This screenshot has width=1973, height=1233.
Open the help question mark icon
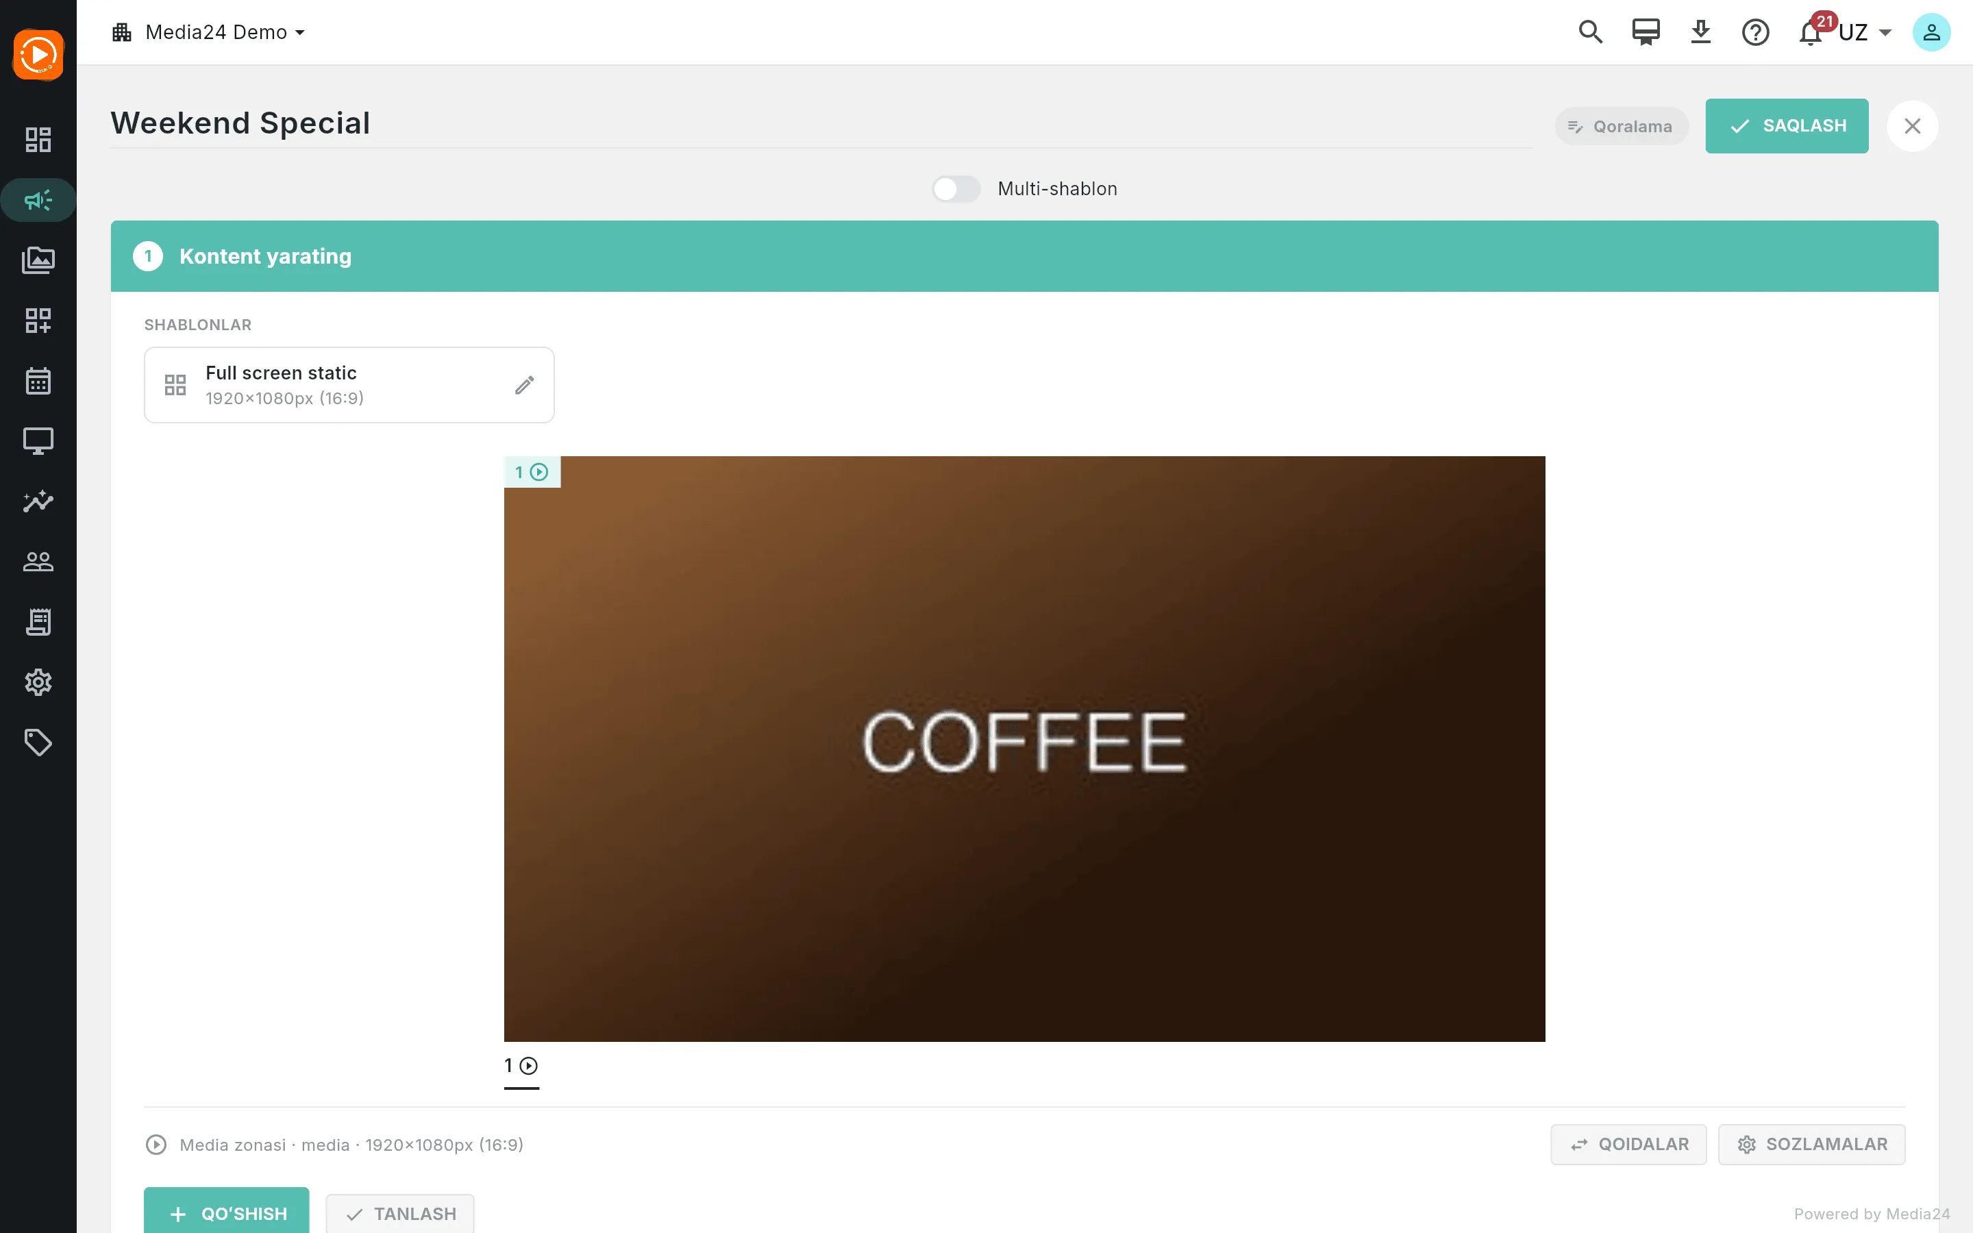coord(1755,33)
